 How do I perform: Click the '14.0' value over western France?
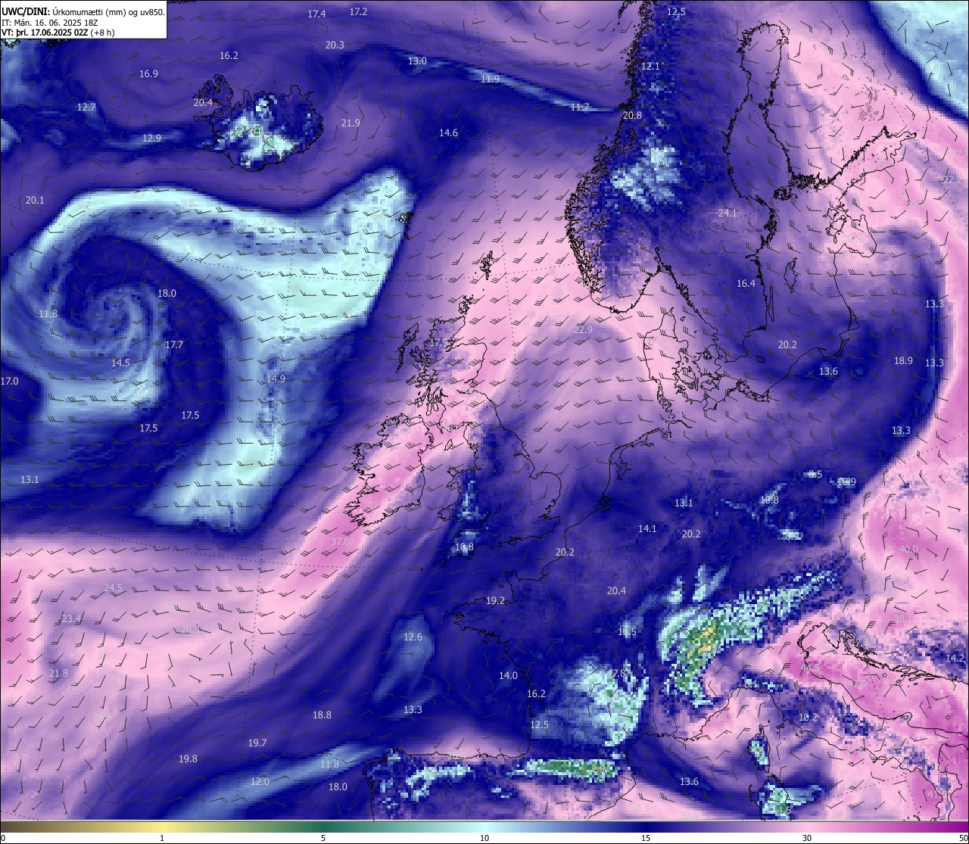point(508,676)
